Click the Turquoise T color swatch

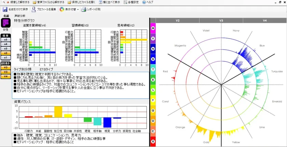[x=153, y=69]
